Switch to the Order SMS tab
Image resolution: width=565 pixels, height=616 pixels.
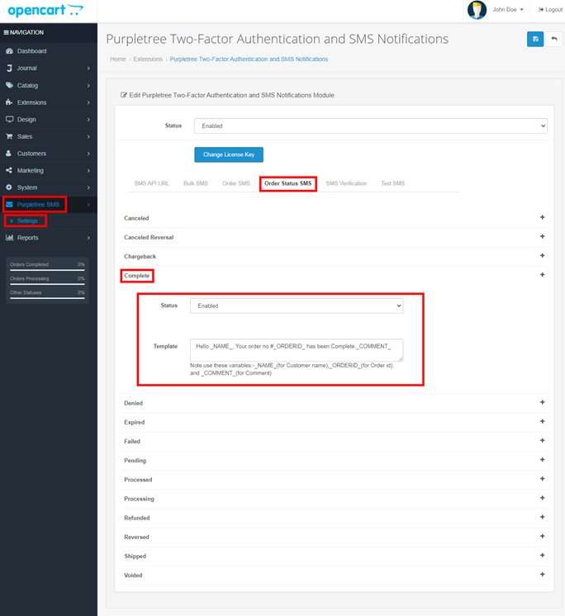point(236,183)
